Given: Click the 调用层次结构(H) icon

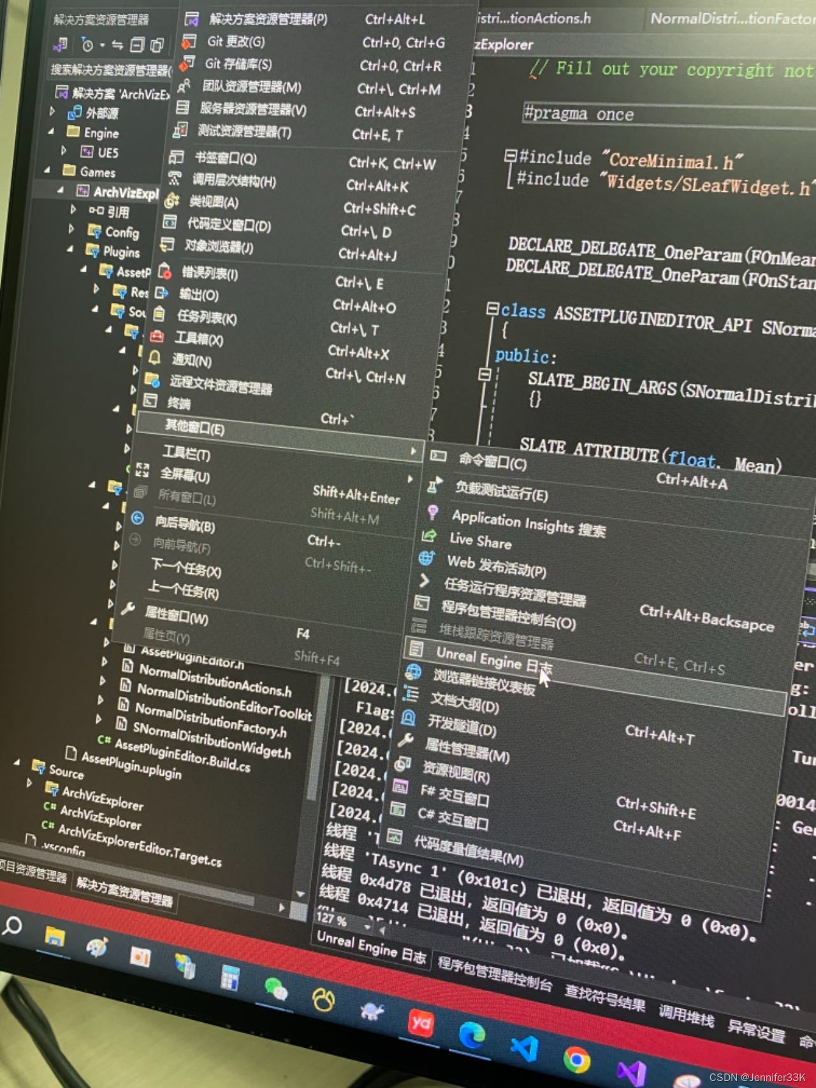Looking at the screenshot, I should pyautogui.click(x=174, y=179).
